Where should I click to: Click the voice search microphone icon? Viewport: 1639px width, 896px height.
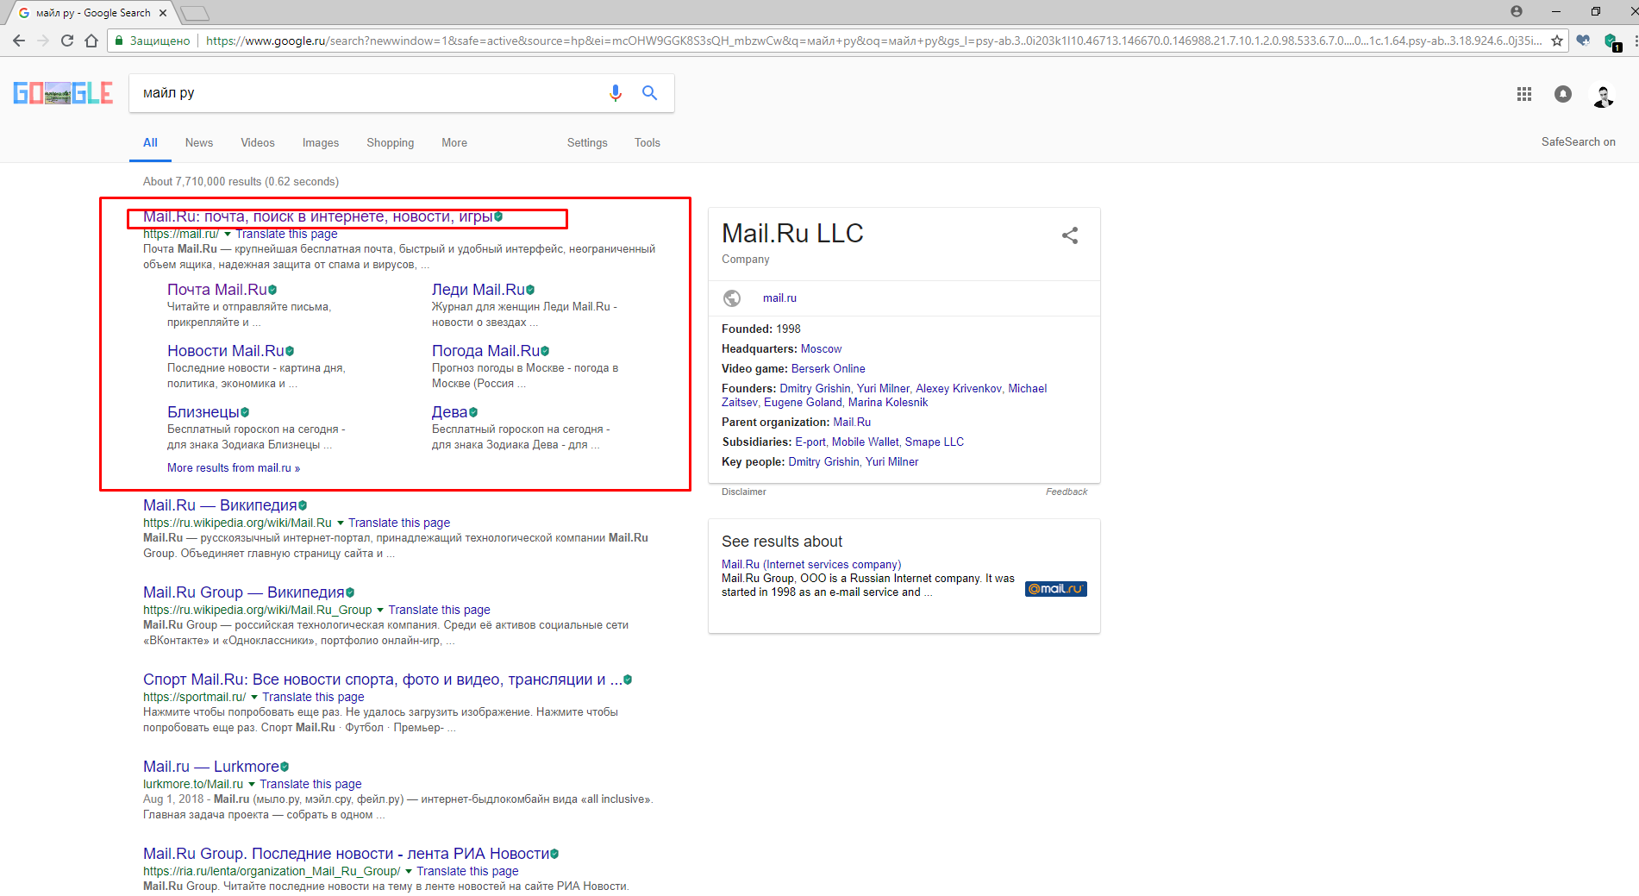point(616,93)
